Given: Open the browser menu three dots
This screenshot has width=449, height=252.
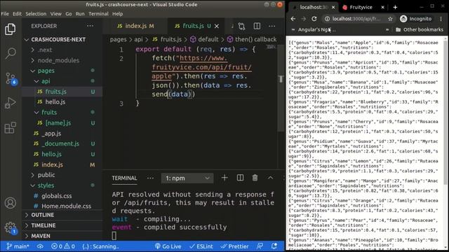Looking at the screenshot, I should point(441,19).
